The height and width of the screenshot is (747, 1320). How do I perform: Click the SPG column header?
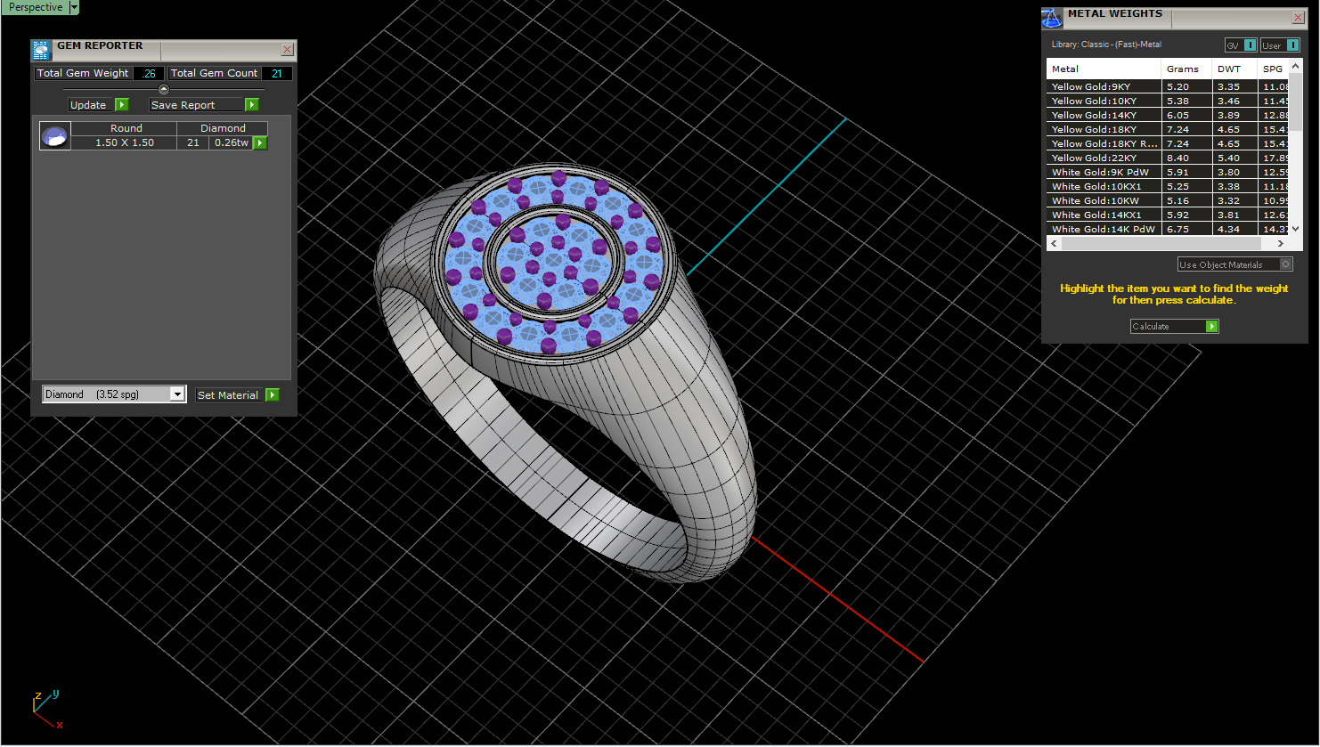[1273, 69]
